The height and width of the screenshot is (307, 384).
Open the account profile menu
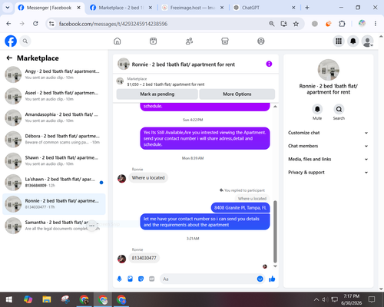click(x=367, y=41)
